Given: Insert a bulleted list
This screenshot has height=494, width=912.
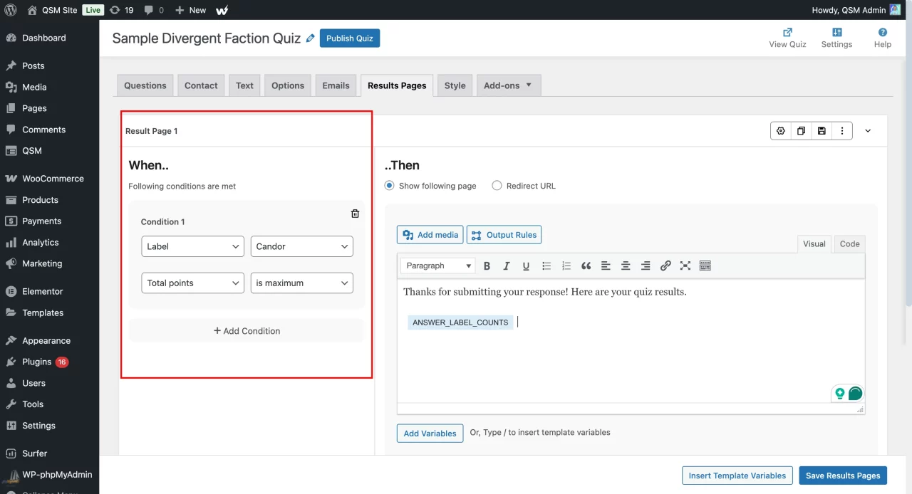Looking at the screenshot, I should click(x=546, y=266).
